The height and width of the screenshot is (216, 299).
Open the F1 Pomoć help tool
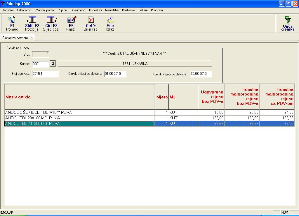(x=12, y=24)
